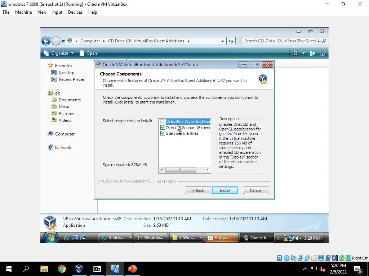Open VirtualBox View menu
The height and width of the screenshot is (276, 369).
tap(42, 12)
